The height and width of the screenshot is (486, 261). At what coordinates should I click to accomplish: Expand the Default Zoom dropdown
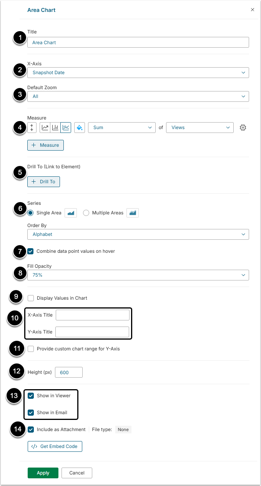tap(138, 96)
